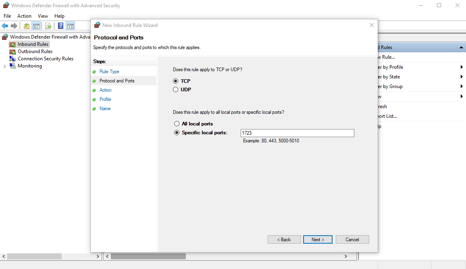
Task: Click the 'Does this rule apply to TCP or UDP?' text
Action: pos(208,70)
